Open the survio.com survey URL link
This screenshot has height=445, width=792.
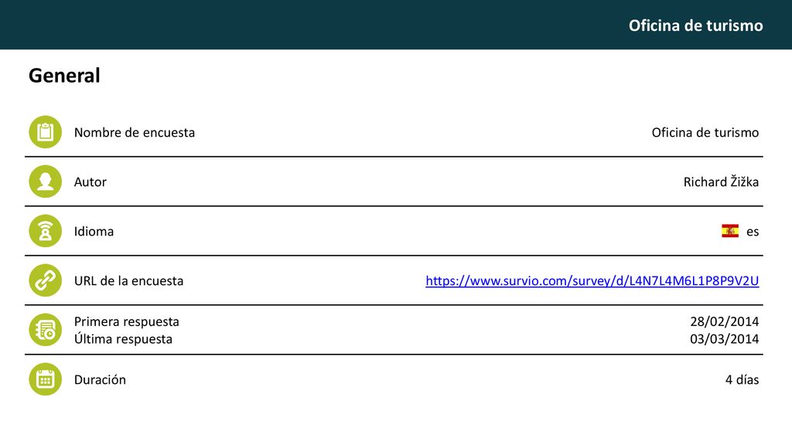coord(592,280)
